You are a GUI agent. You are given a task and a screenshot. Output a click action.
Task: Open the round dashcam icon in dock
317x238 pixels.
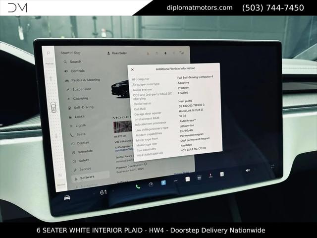click(x=151, y=184)
